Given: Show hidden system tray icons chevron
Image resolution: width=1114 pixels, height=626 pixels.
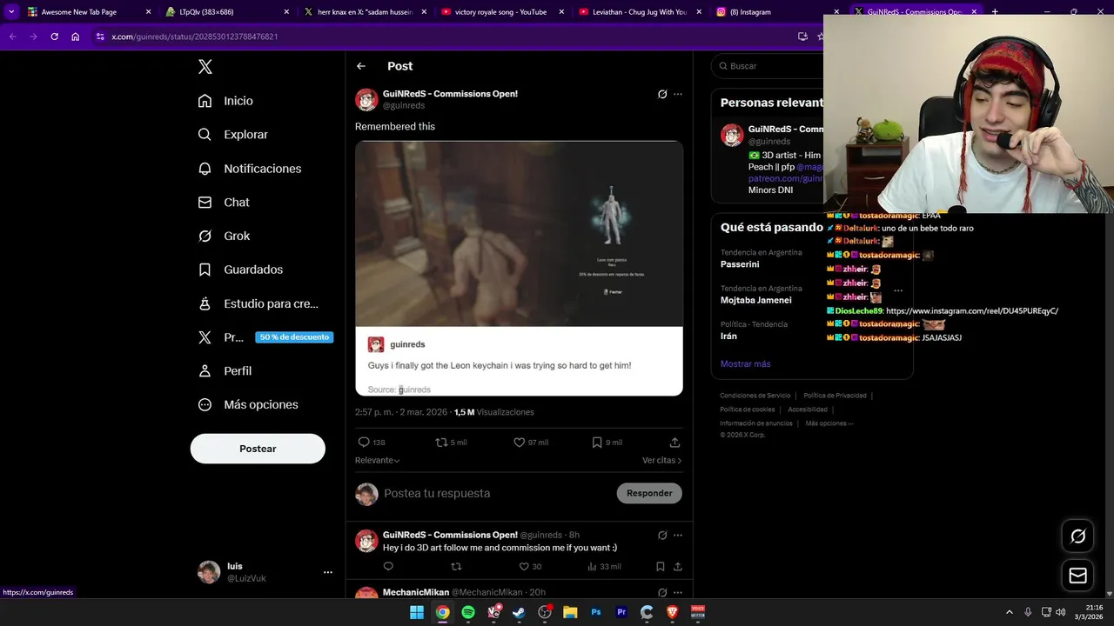Looking at the screenshot, I should point(1010,612).
